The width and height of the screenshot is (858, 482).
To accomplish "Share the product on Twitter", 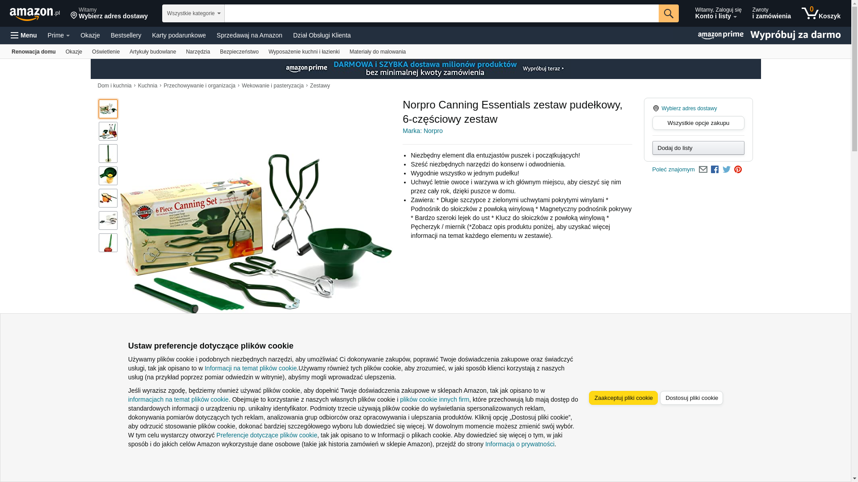I will coord(727,170).
